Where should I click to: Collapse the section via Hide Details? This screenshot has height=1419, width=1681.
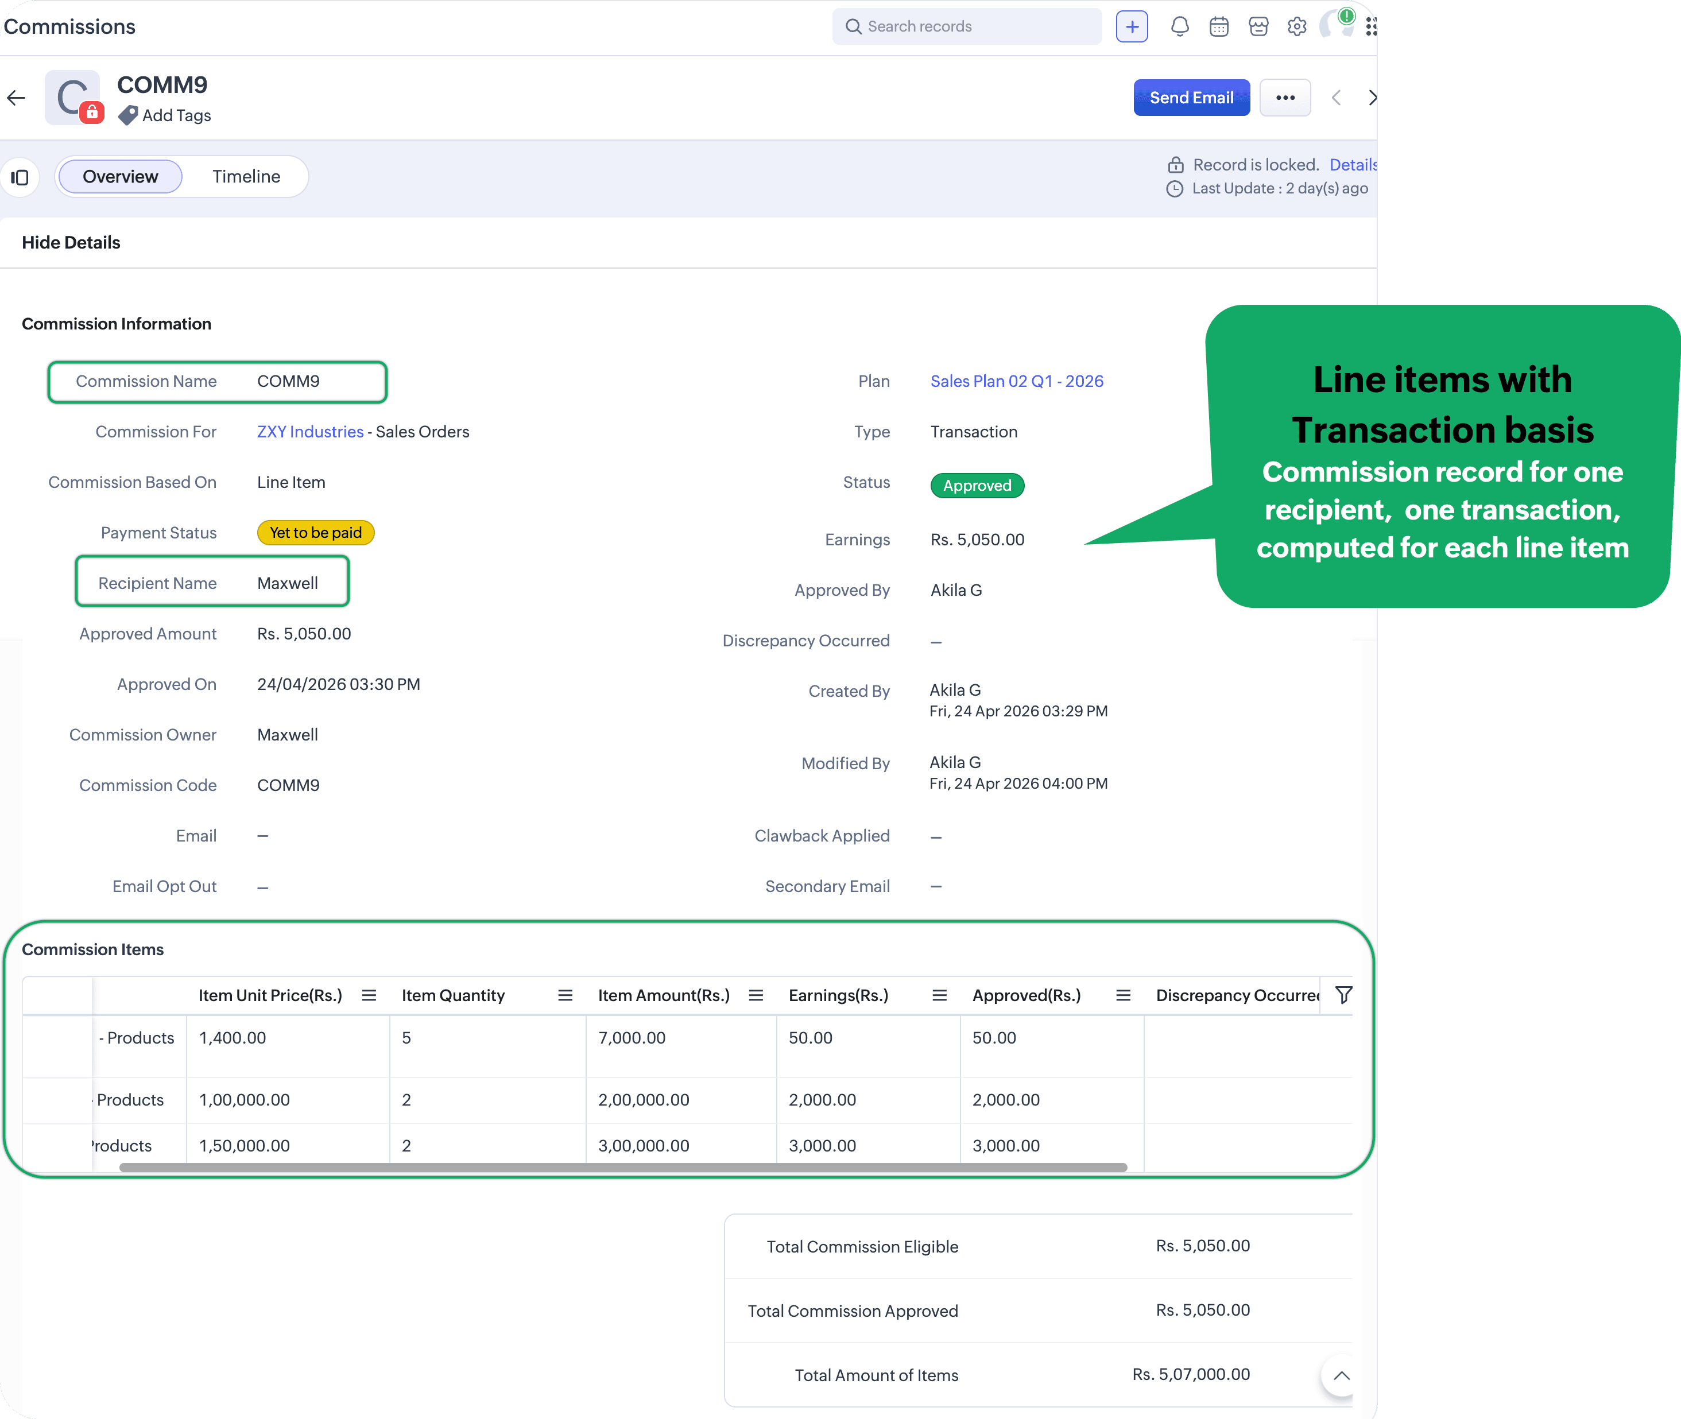click(71, 243)
